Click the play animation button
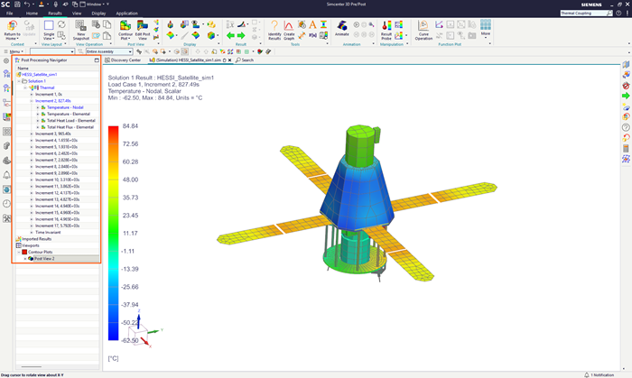 [x=357, y=24]
